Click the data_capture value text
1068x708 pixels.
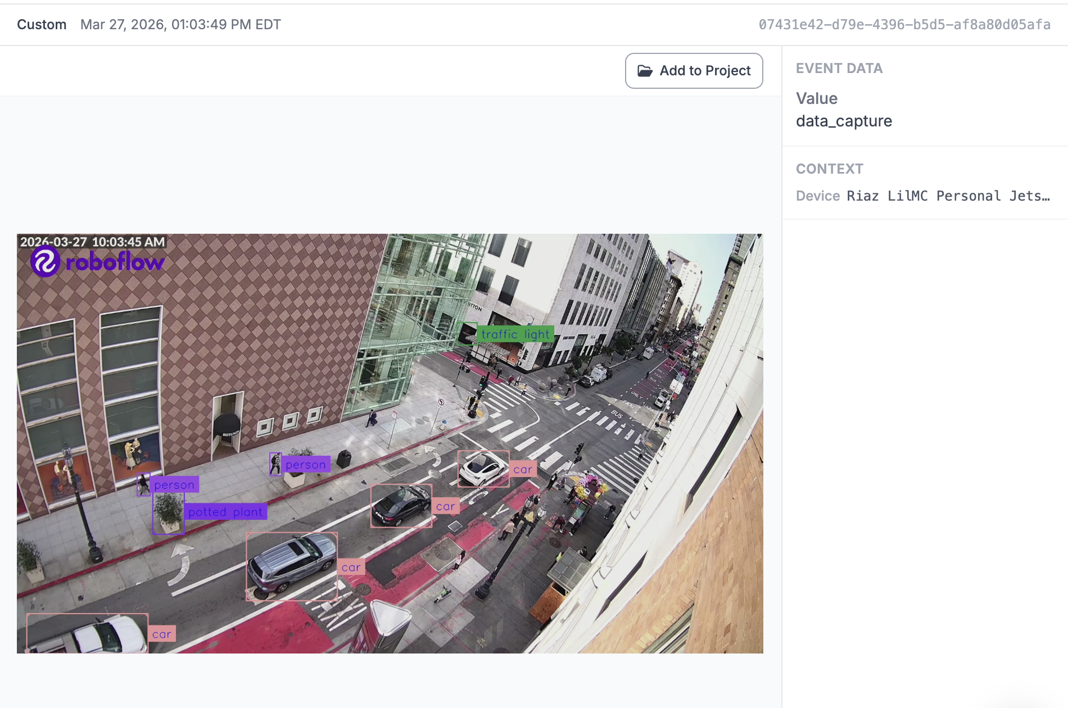[844, 121]
